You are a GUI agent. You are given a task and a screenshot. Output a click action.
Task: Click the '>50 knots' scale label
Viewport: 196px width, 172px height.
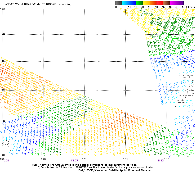[189, 7]
